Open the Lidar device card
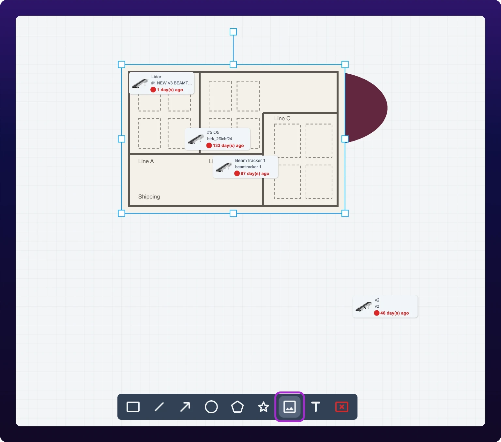This screenshot has width=501, height=442. point(162,83)
